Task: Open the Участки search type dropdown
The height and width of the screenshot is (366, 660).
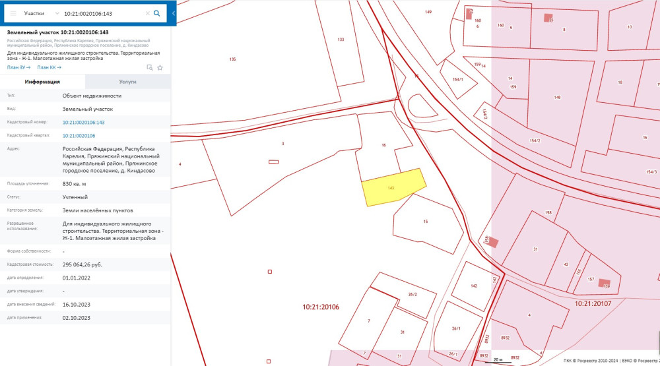Action: [x=40, y=13]
